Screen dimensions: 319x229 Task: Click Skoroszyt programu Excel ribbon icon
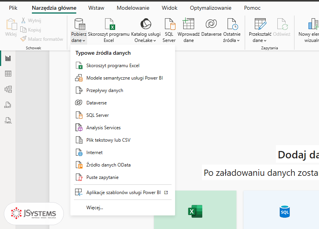(x=110, y=24)
